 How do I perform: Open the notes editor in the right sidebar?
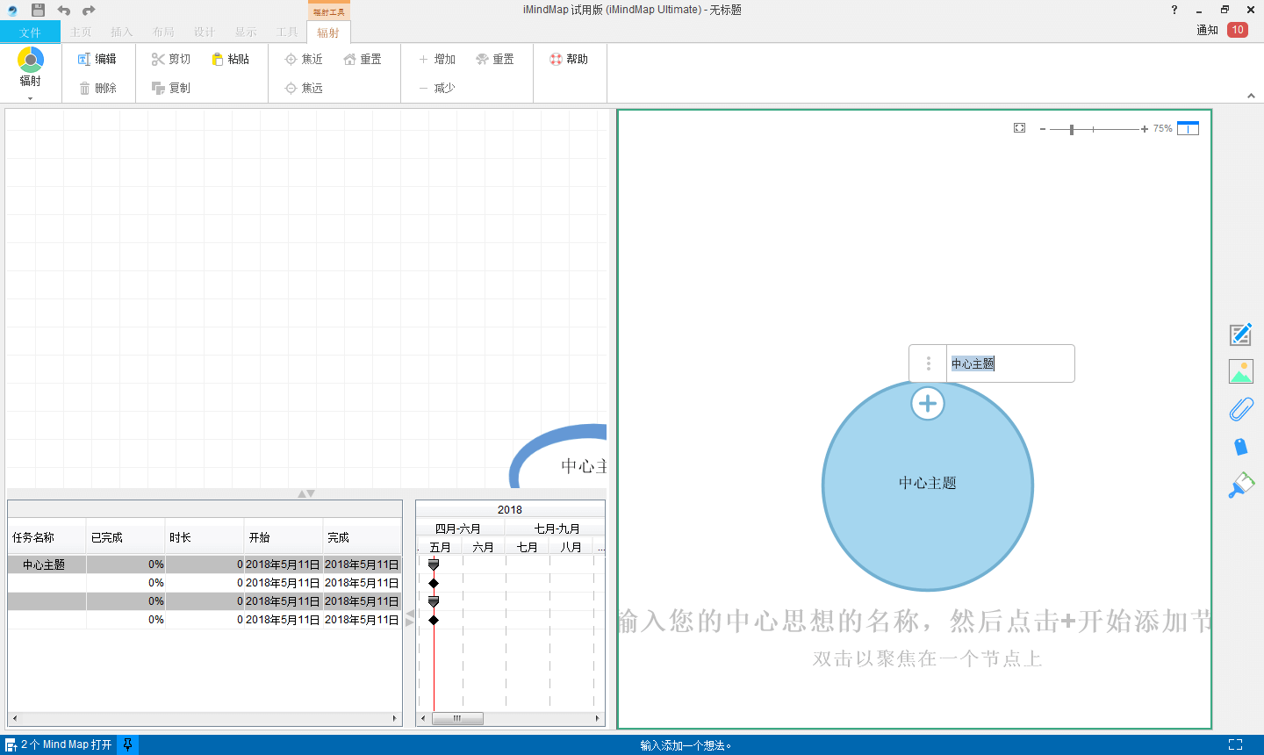coord(1240,334)
